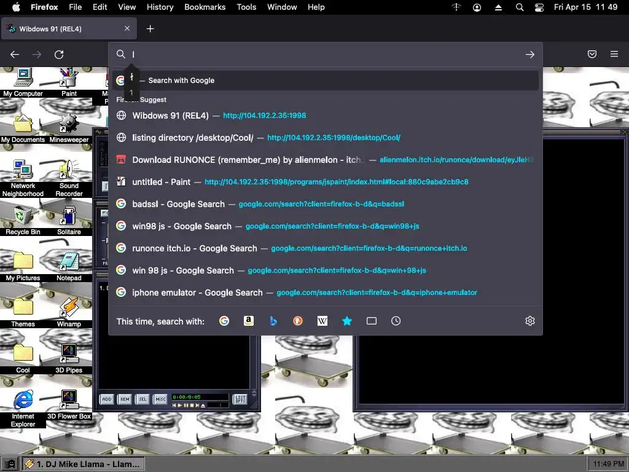The image size is (629, 472).
Task: Click the Winamp playlist MISC button
Action: (x=160, y=399)
